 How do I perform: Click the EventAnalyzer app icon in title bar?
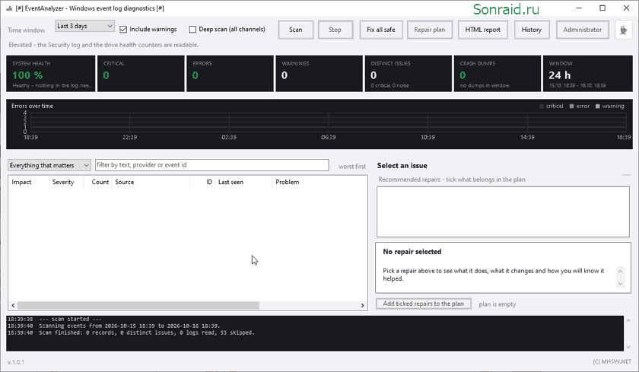pyautogui.click(x=9, y=8)
